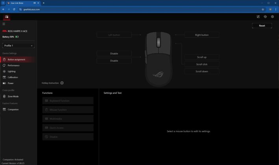The image size is (279, 165).
Task: View site information icon in address bar
Action: tap(20, 9)
